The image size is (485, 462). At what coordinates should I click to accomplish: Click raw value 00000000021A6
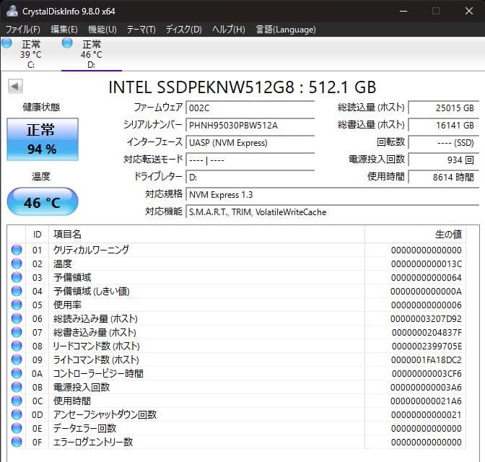pos(426,401)
